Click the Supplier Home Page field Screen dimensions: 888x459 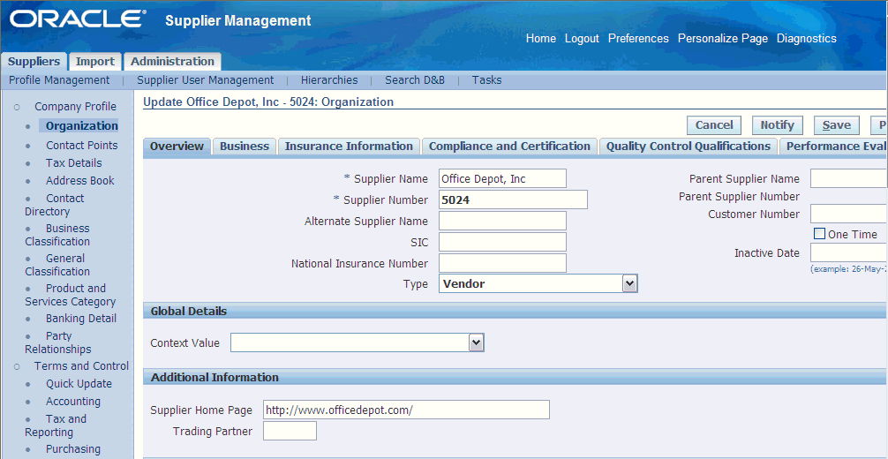pos(406,410)
